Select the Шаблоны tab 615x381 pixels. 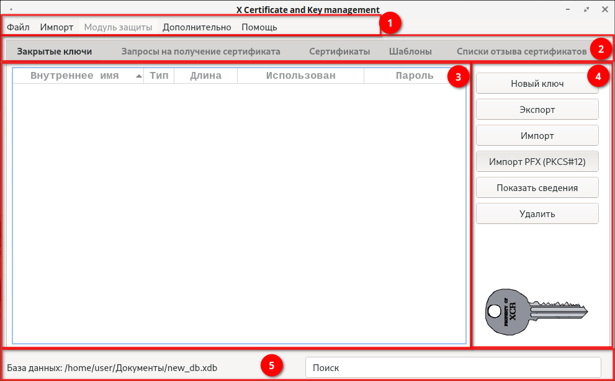pyautogui.click(x=410, y=52)
